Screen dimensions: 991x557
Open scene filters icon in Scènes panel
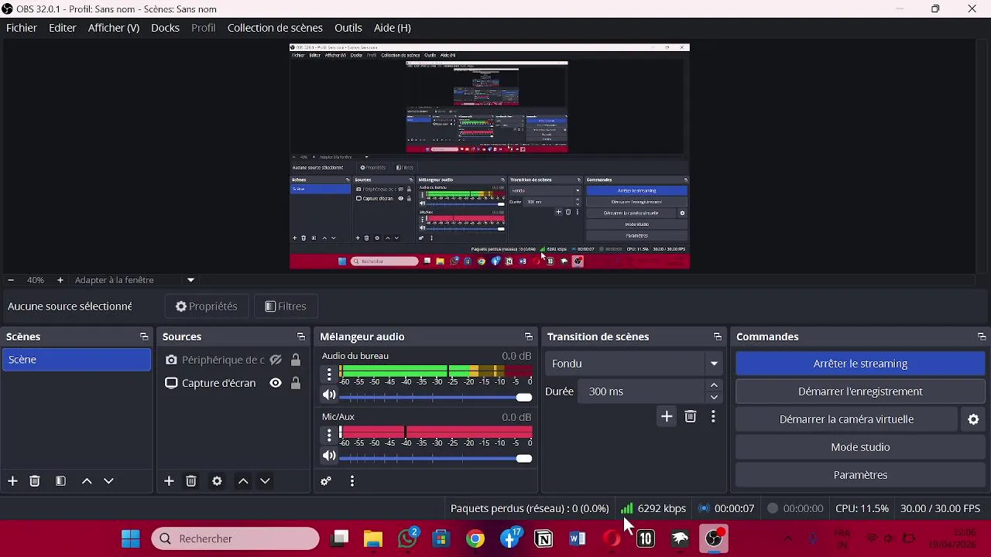click(x=60, y=481)
